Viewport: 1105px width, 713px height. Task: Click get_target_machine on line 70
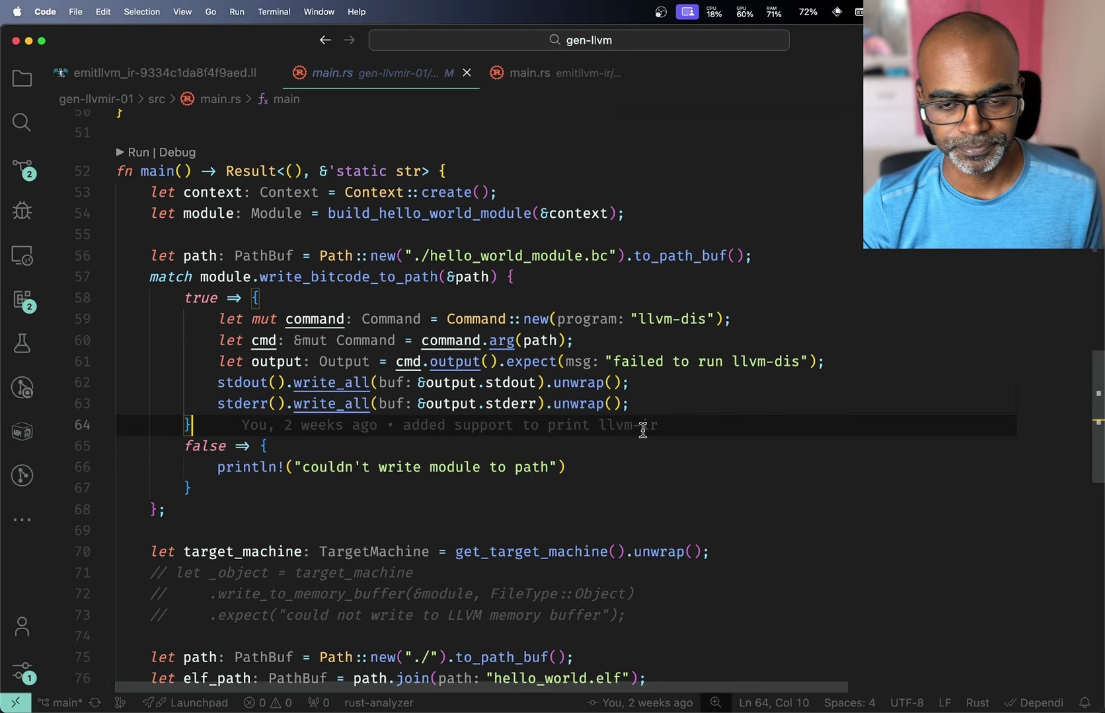(531, 551)
